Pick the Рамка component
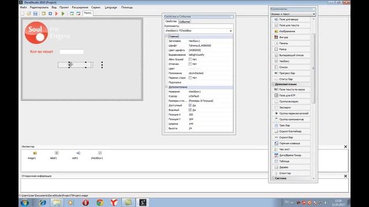The image size is (369, 207). (x=291, y=49)
